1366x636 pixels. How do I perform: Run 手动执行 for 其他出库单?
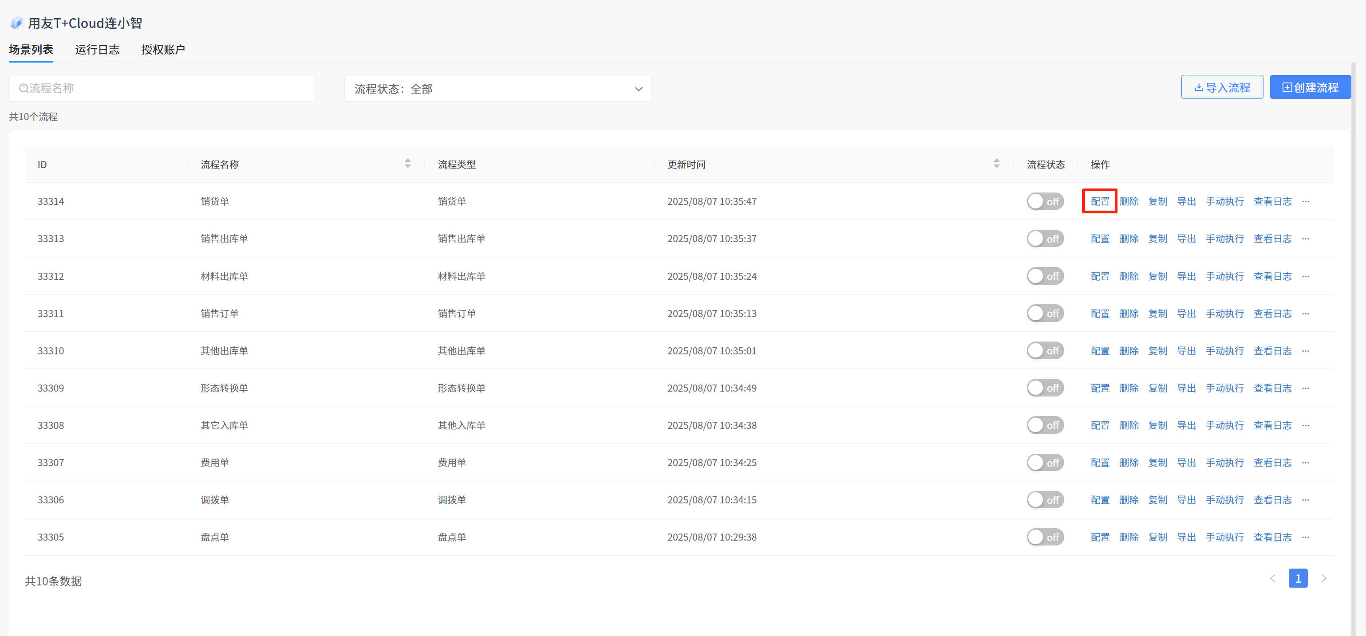coord(1224,351)
